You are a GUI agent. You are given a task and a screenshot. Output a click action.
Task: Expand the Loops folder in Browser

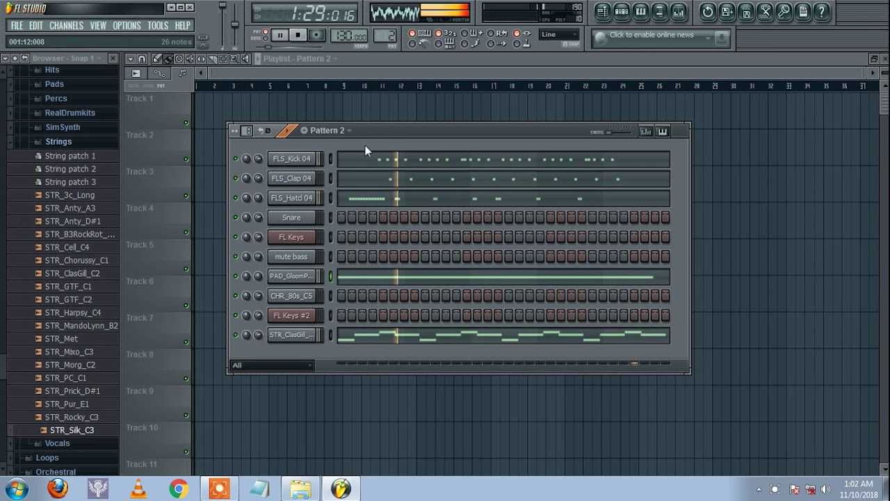coord(47,458)
